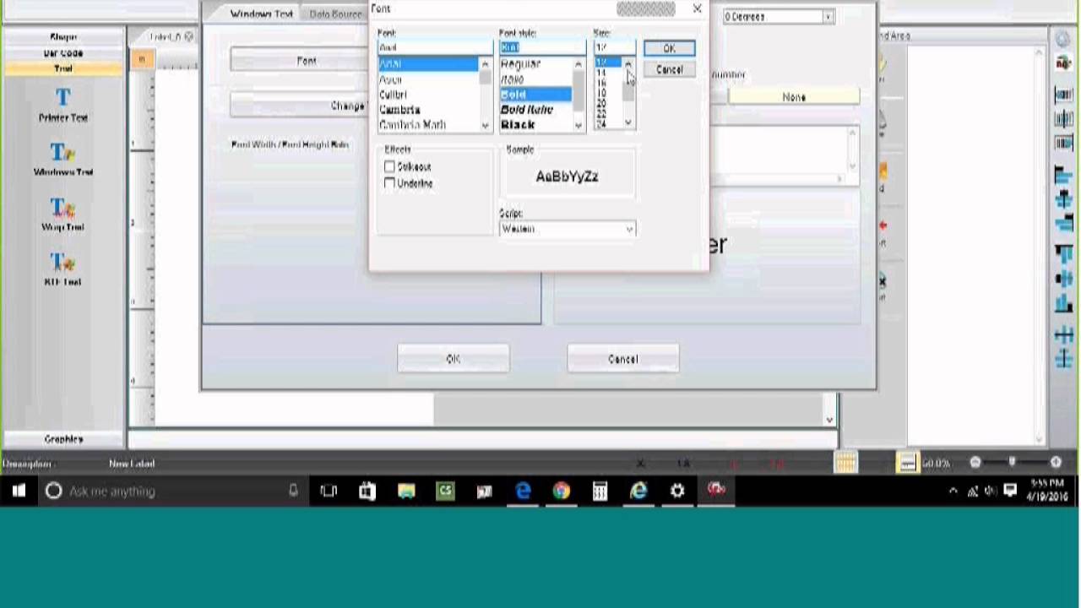
Task: Click the zoom slider handle
Action: [x=1012, y=462]
